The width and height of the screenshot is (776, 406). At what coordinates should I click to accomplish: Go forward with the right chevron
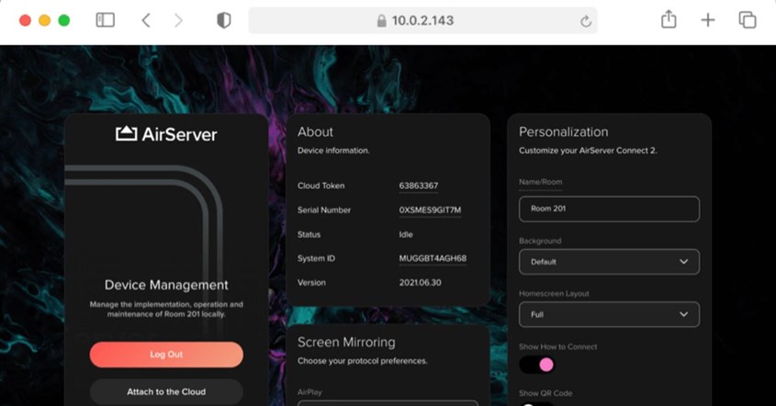point(179,20)
